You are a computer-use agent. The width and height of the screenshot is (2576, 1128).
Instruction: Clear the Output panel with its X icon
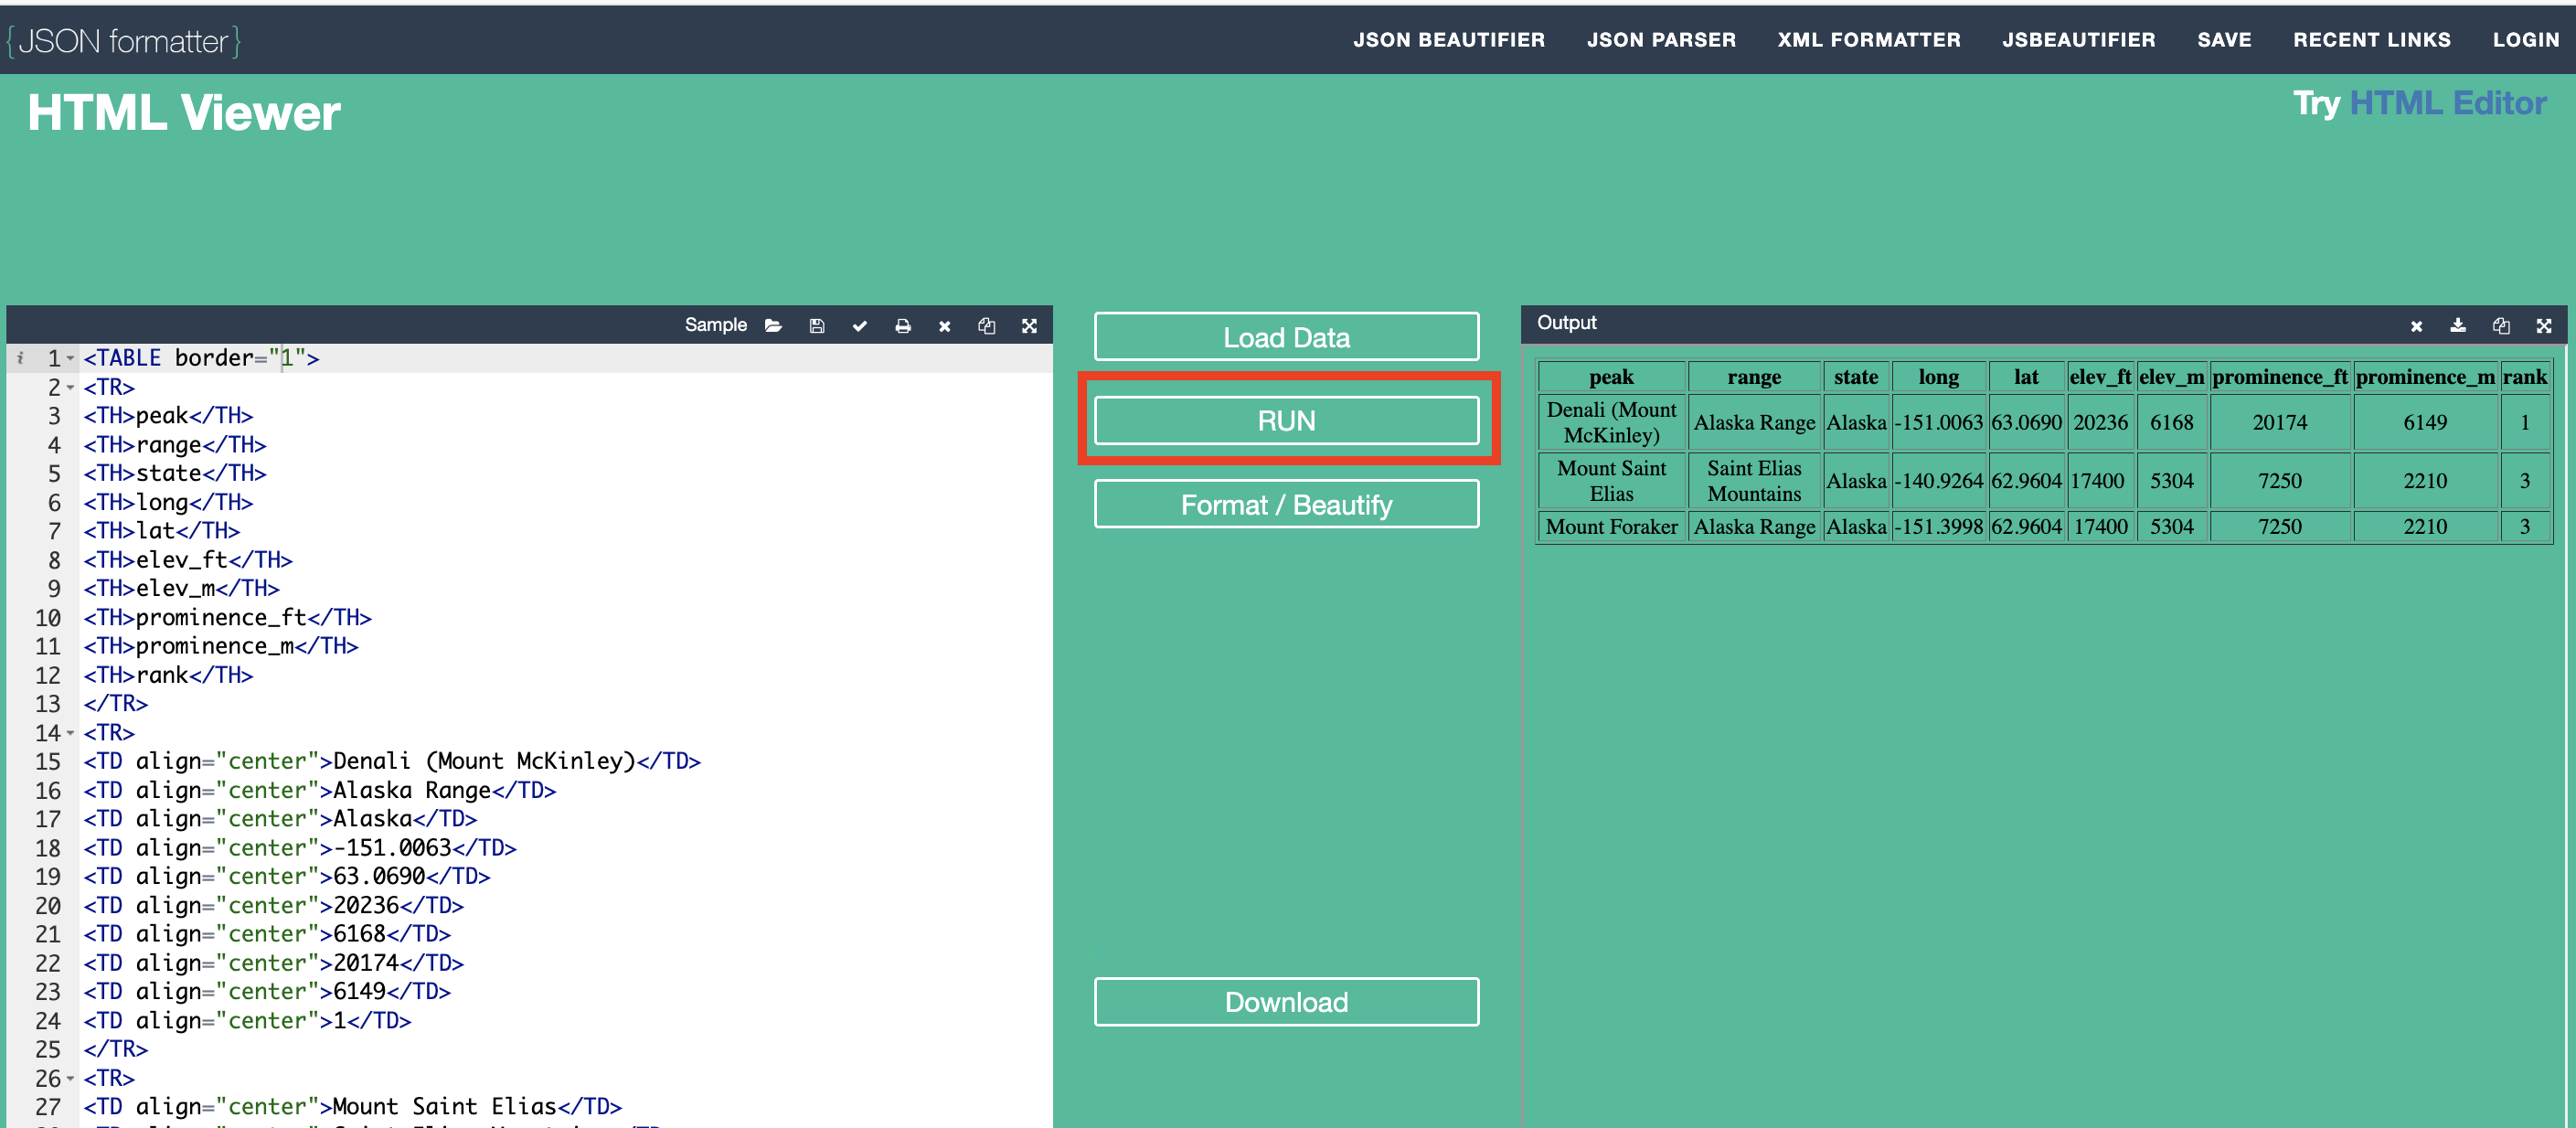coord(2415,326)
